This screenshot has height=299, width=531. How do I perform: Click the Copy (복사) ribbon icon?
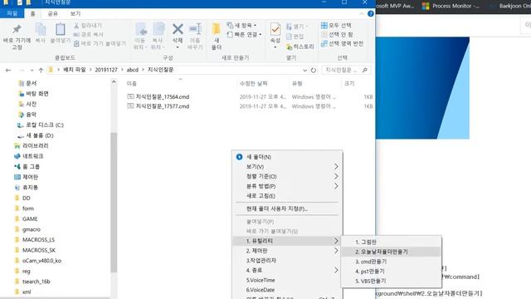pyautogui.click(x=41, y=30)
